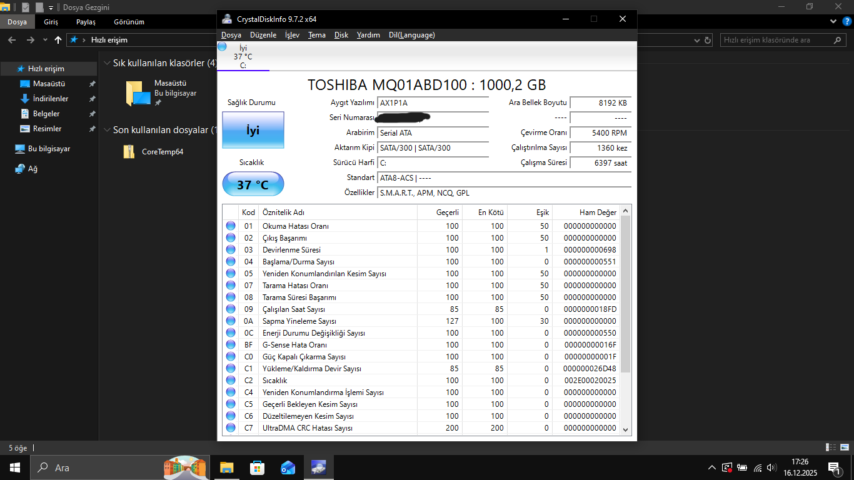
Task: Click the İyi health status button
Action: [253, 130]
